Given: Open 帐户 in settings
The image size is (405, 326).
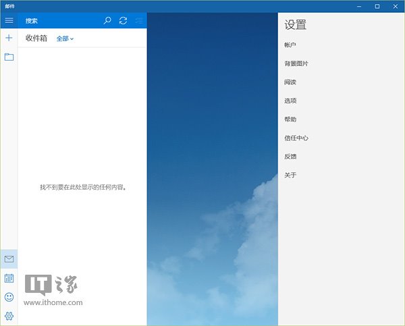Looking at the screenshot, I should click(x=290, y=45).
